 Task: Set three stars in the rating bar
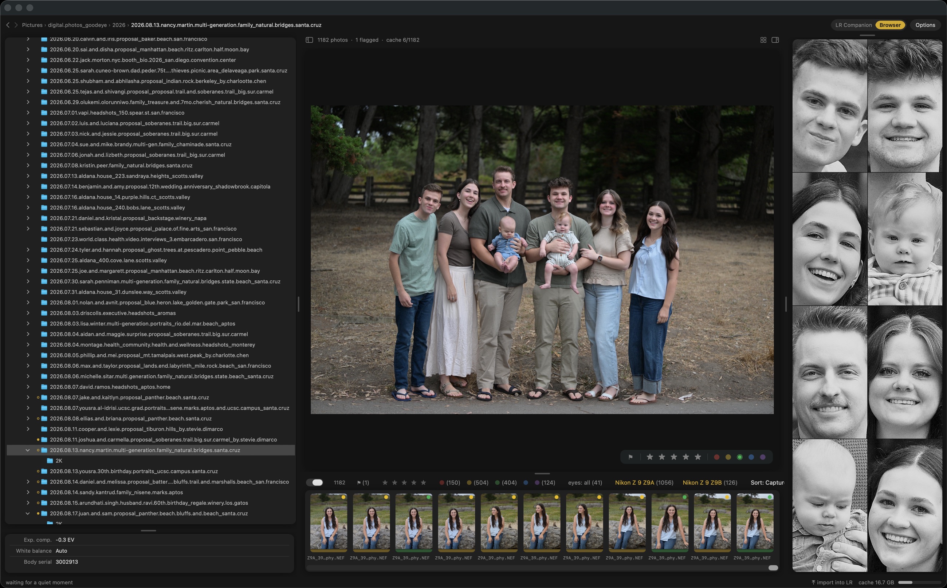674,457
